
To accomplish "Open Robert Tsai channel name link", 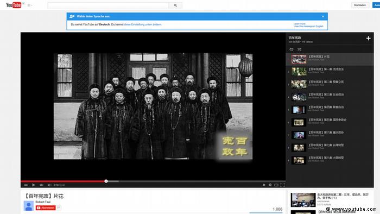I will [43, 202].
